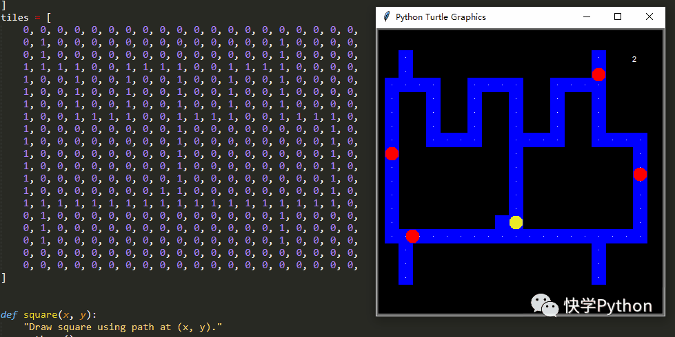Click the red ghost near the score
This screenshot has height=337, width=675.
coord(598,75)
